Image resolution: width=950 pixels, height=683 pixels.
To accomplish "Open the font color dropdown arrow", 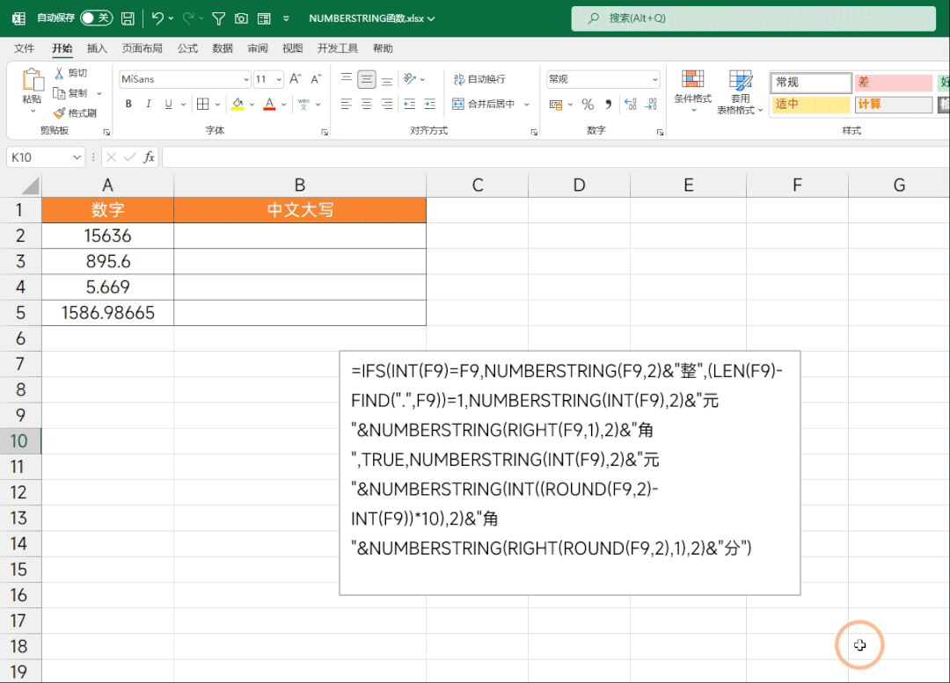I will [283, 105].
